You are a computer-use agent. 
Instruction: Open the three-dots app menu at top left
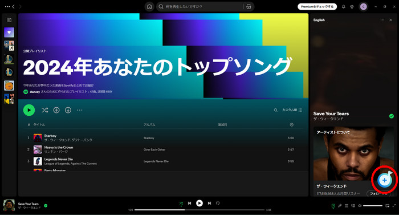[7, 7]
